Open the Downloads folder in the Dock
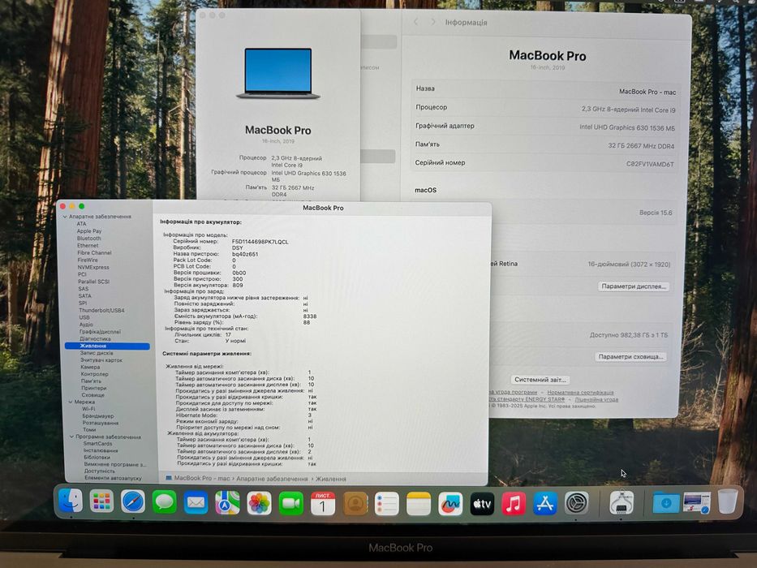The image size is (757, 568). [x=666, y=502]
